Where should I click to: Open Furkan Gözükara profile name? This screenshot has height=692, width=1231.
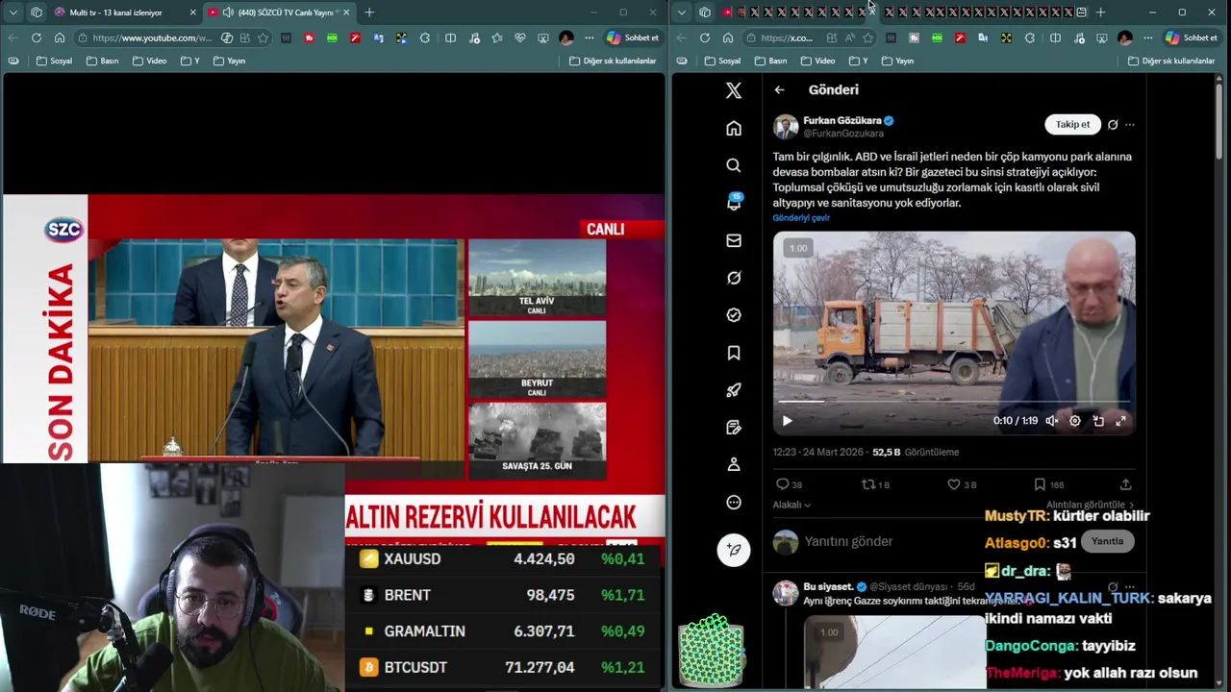coord(842,121)
